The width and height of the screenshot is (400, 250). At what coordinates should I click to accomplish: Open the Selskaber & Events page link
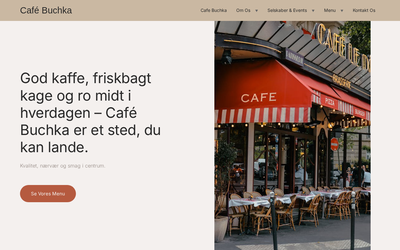coord(287,10)
